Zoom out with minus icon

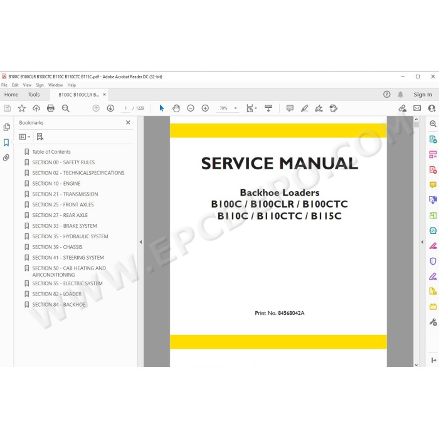tap(191, 108)
